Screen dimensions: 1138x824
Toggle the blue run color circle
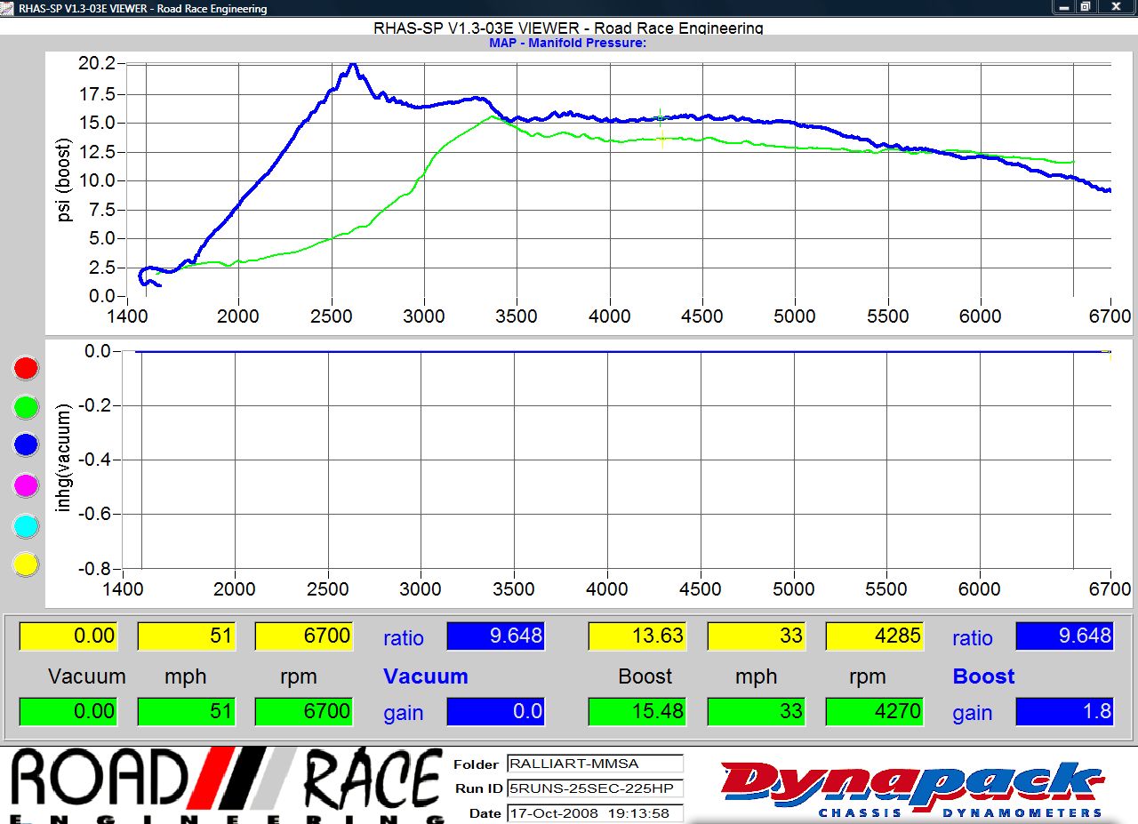coord(26,445)
